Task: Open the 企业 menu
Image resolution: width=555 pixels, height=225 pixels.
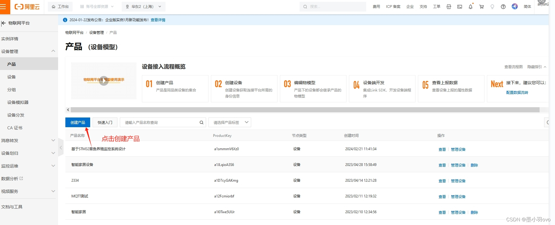Action: pos(410,7)
